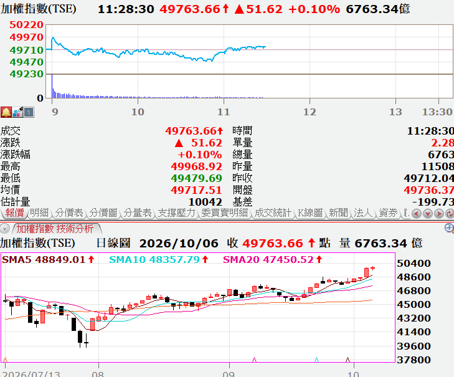
Task: Click the intraday volume bar chart
Action: 250,86
